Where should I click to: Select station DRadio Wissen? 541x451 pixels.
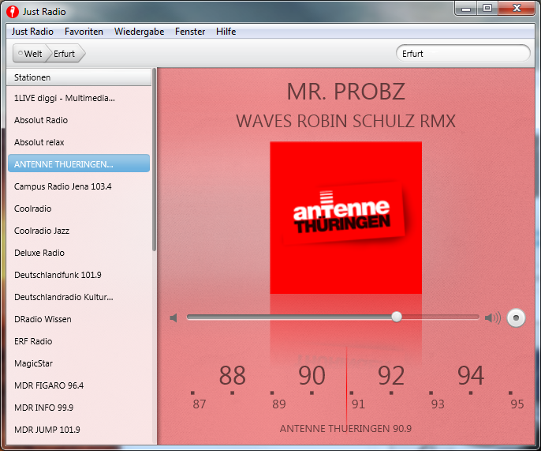(79, 319)
